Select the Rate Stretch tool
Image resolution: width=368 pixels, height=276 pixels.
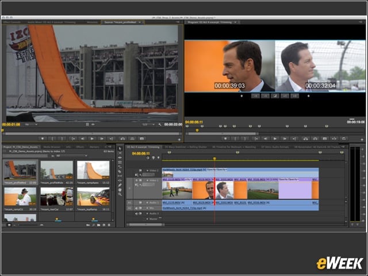[120, 167]
